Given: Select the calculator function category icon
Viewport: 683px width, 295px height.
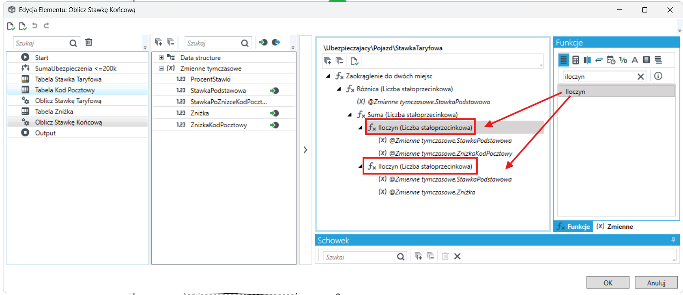Looking at the screenshot, I should (575, 60).
